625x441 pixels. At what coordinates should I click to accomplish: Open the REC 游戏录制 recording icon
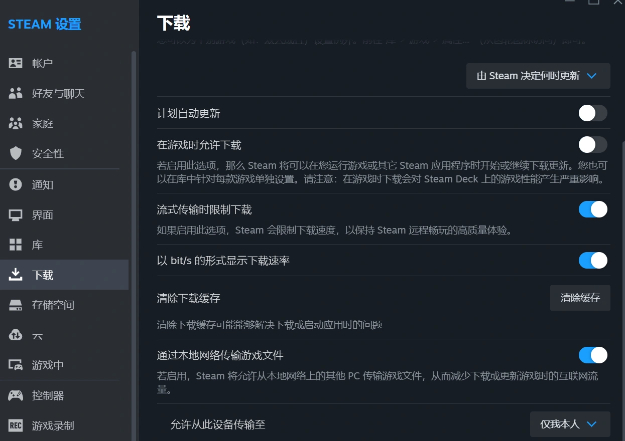coord(15,425)
